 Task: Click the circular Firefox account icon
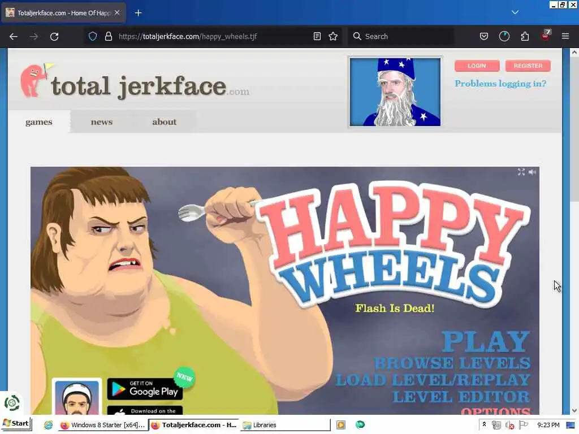pos(504,36)
